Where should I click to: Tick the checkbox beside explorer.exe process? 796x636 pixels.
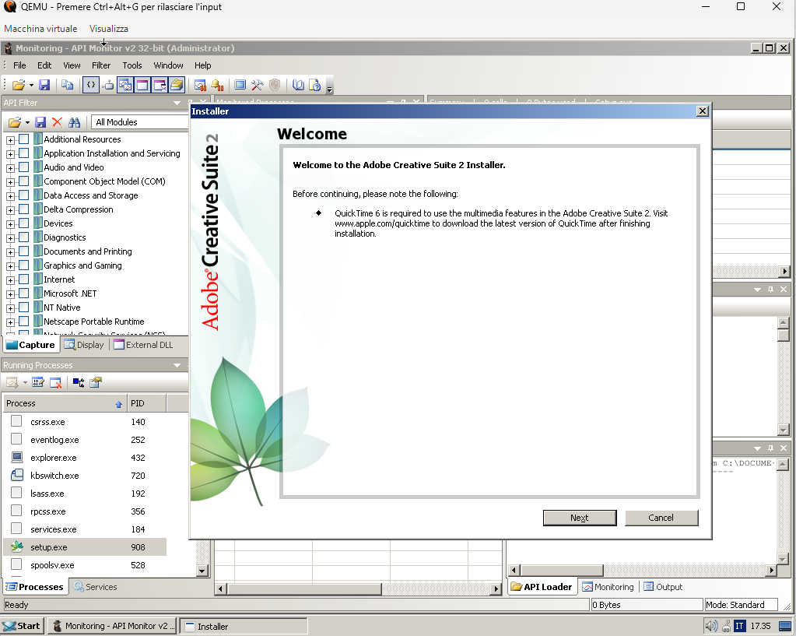[x=16, y=458]
